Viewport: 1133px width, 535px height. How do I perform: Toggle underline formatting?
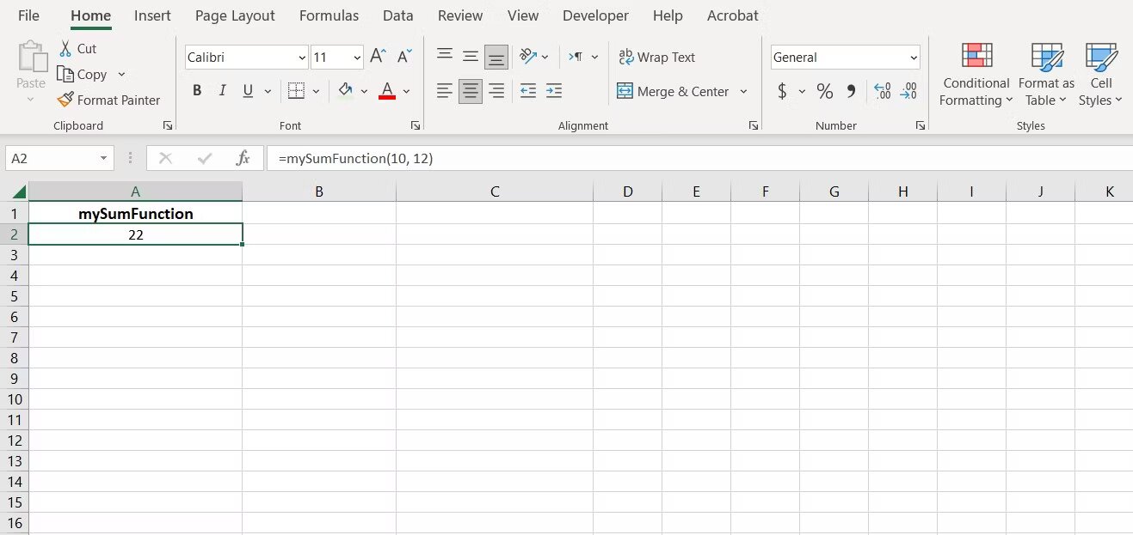tap(246, 90)
